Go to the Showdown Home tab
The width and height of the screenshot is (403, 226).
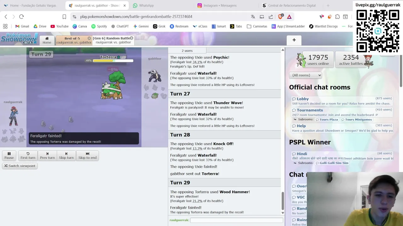tap(47, 40)
